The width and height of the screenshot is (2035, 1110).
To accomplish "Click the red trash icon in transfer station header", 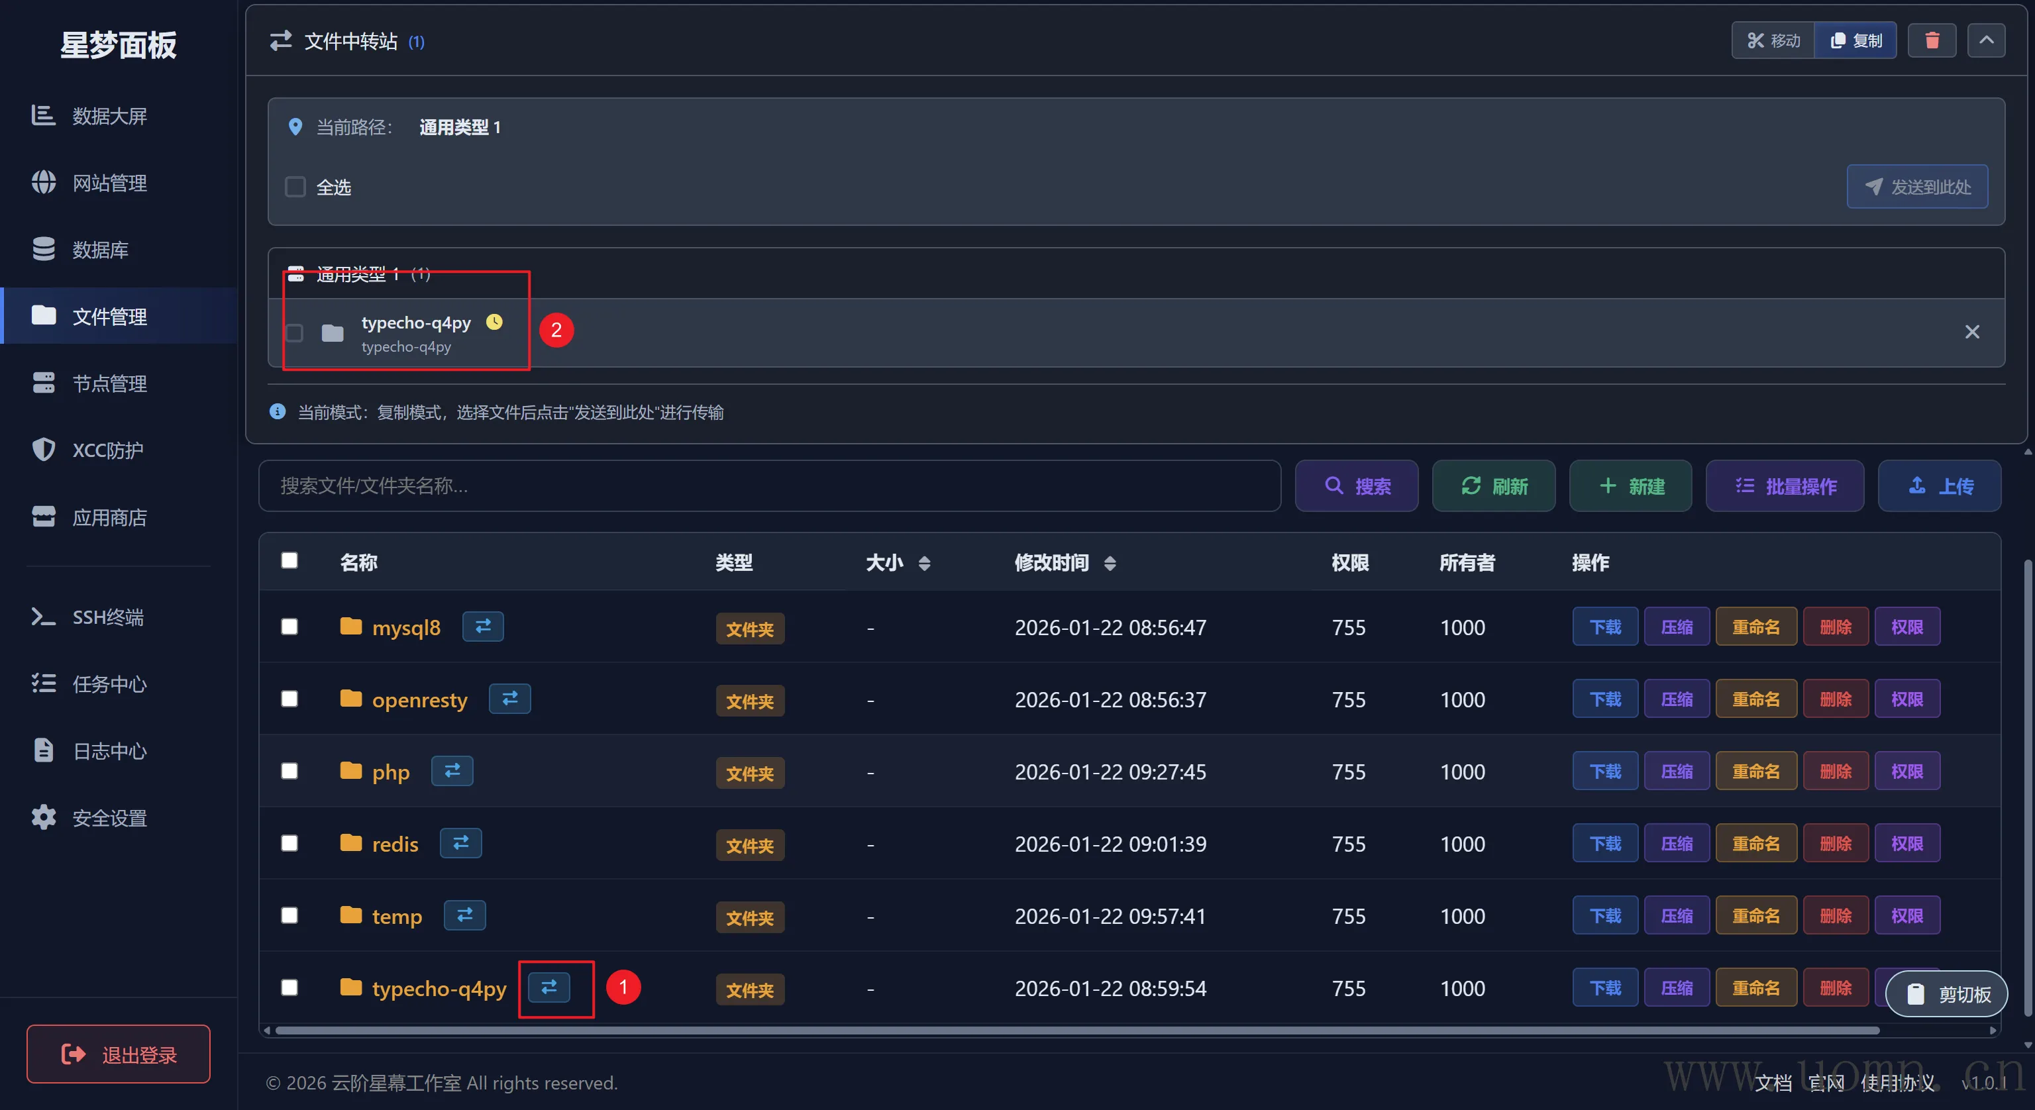I will coord(1932,40).
